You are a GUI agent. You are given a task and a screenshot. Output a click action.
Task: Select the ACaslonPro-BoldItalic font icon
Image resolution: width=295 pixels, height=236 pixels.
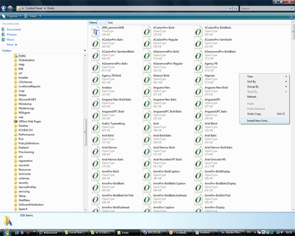coord(198,31)
